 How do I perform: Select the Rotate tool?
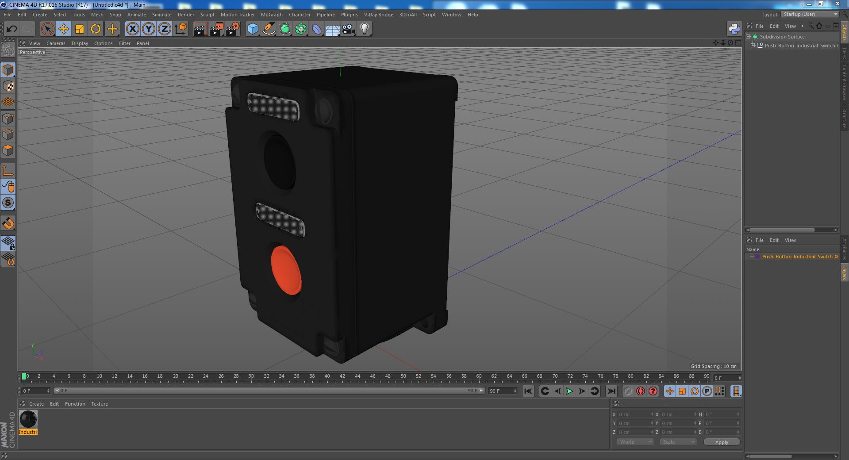click(95, 29)
